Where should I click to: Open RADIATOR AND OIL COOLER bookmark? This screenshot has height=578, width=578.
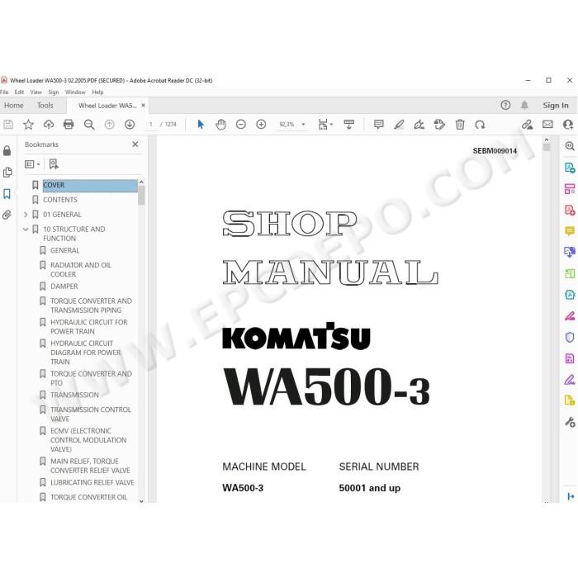click(81, 269)
